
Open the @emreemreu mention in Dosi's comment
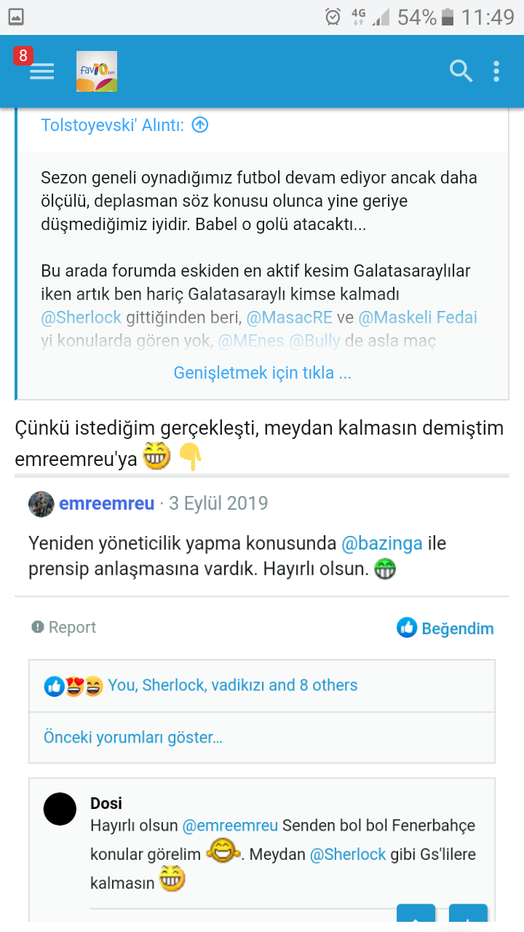230,826
